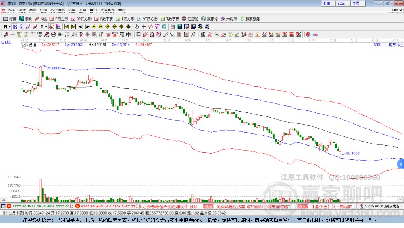
Task: Open the P数字表 number table
Action: click(104, 19)
